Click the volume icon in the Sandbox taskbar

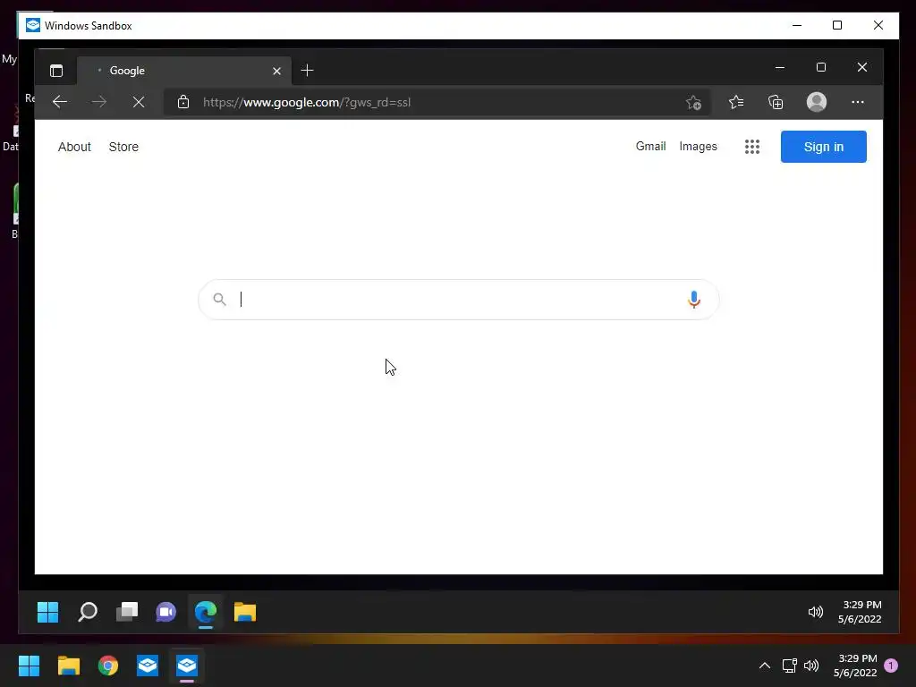tap(816, 612)
